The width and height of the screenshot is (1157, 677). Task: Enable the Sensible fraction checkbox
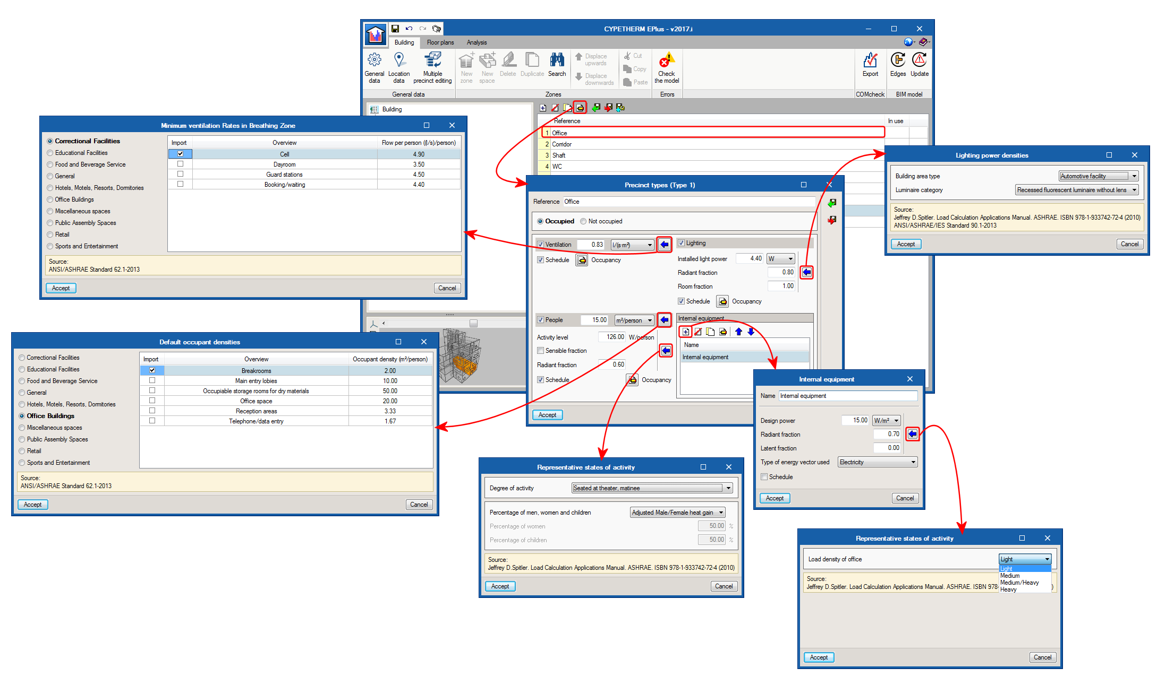pyautogui.click(x=540, y=351)
